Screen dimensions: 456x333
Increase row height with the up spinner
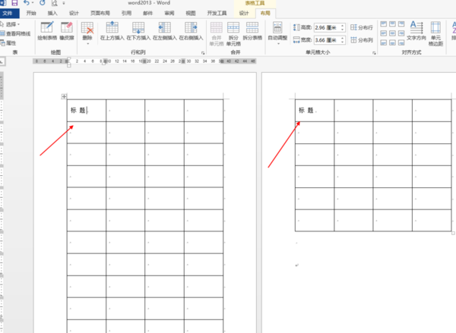pyautogui.click(x=343, y=26)
